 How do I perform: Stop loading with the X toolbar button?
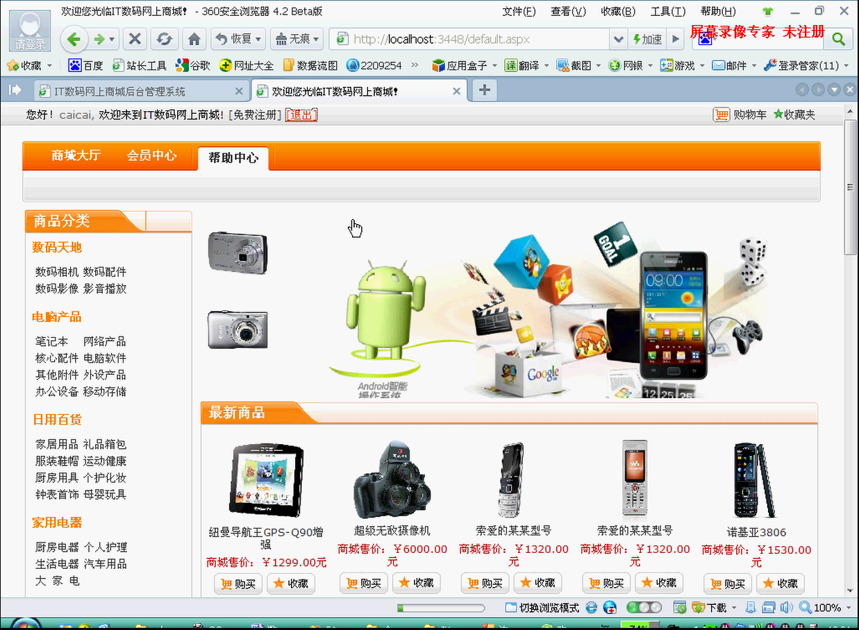pyautogui.click(x=135, y=39)
